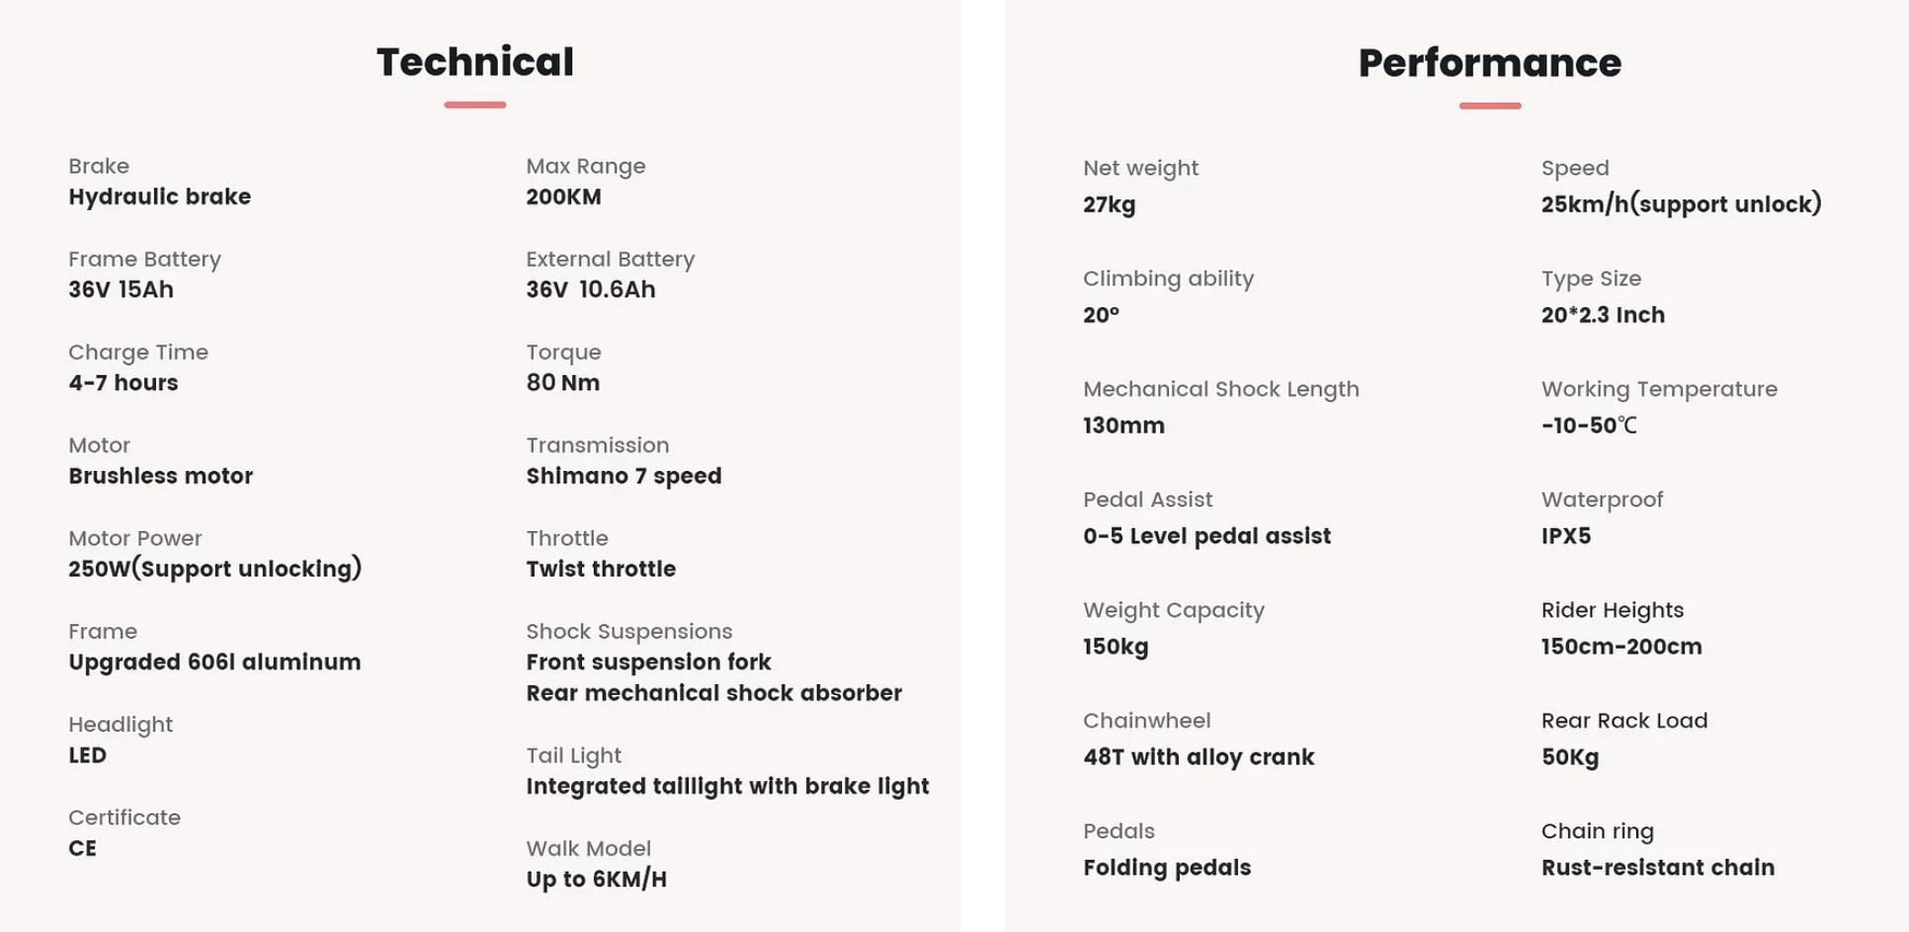The image size is (1909, 932).
Task: Click the 25km/h(support unlock) speed text
Action: [x=1681, y=204]
